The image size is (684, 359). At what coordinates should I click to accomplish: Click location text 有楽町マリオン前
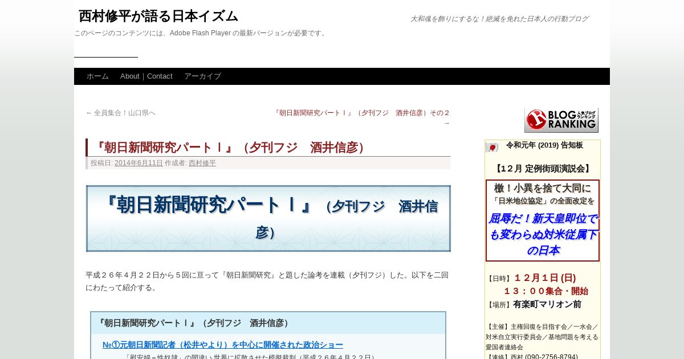[547, 304]
